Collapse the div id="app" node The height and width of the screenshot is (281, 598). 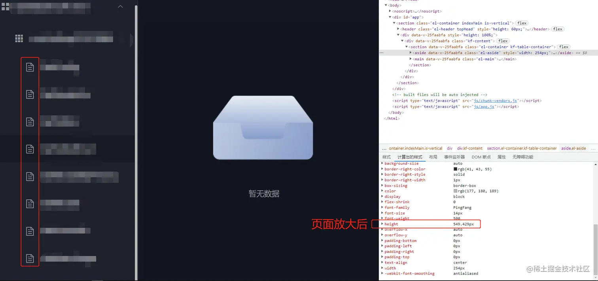(390, 17)
